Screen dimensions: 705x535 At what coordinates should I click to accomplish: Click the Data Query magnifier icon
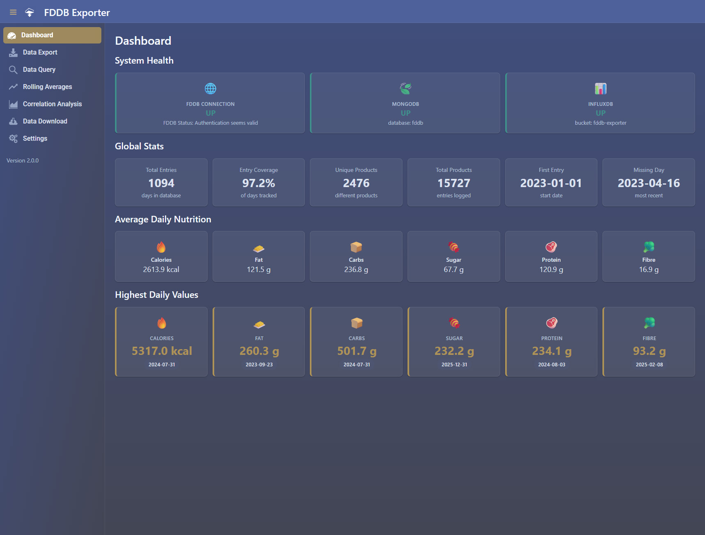tap(13, 70)
